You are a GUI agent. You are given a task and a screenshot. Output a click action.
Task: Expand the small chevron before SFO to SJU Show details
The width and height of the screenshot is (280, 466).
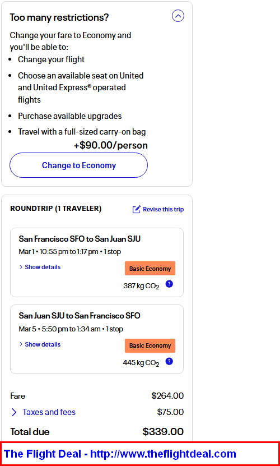[x=21, y=267]
